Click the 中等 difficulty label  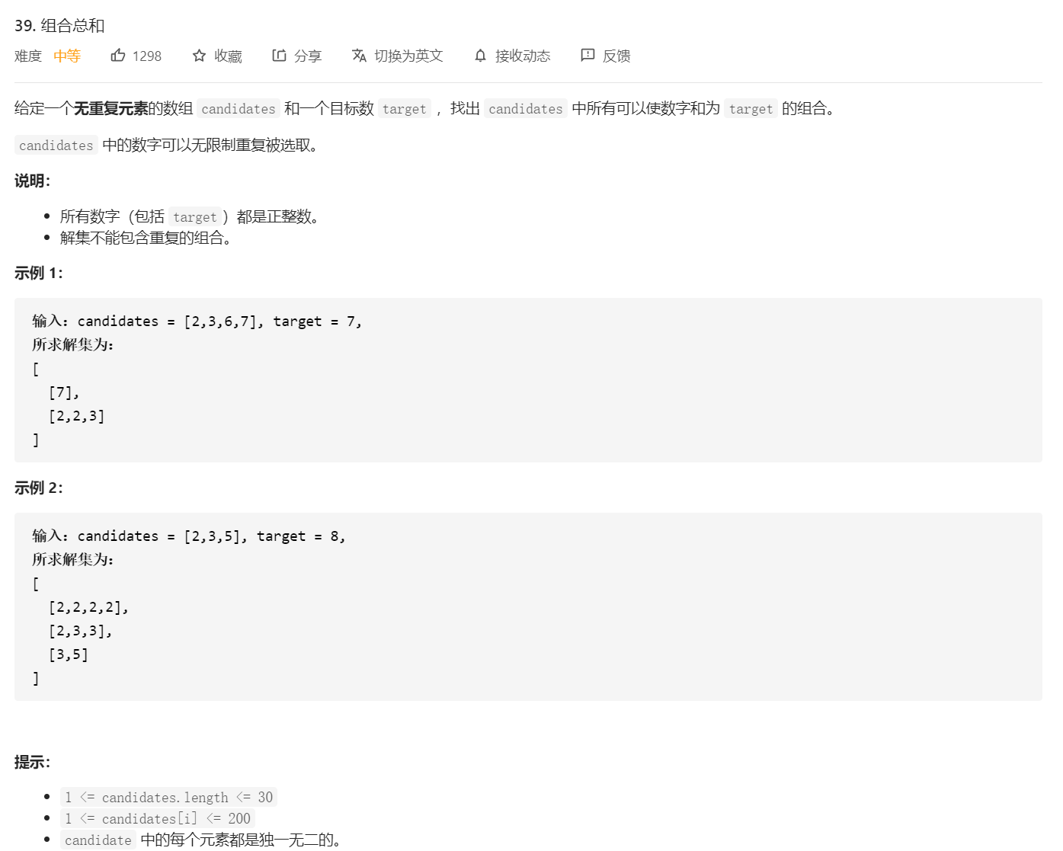pyautogui.click(x=67, y=56)
